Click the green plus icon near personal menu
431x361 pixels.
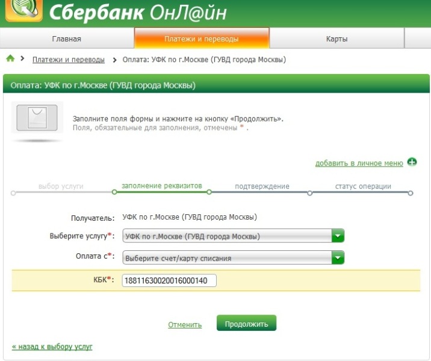click(x=412, y=162)
